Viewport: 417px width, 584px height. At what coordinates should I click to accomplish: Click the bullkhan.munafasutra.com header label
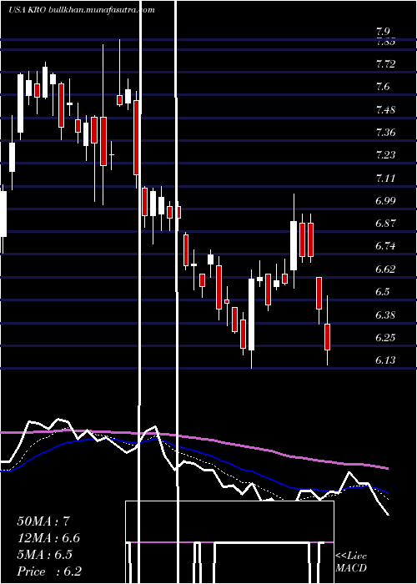click(101, 10)
